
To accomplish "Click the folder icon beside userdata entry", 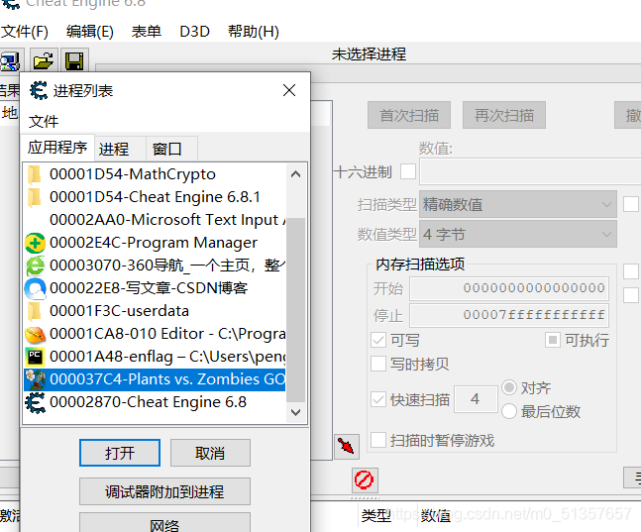I will [35, 312].
